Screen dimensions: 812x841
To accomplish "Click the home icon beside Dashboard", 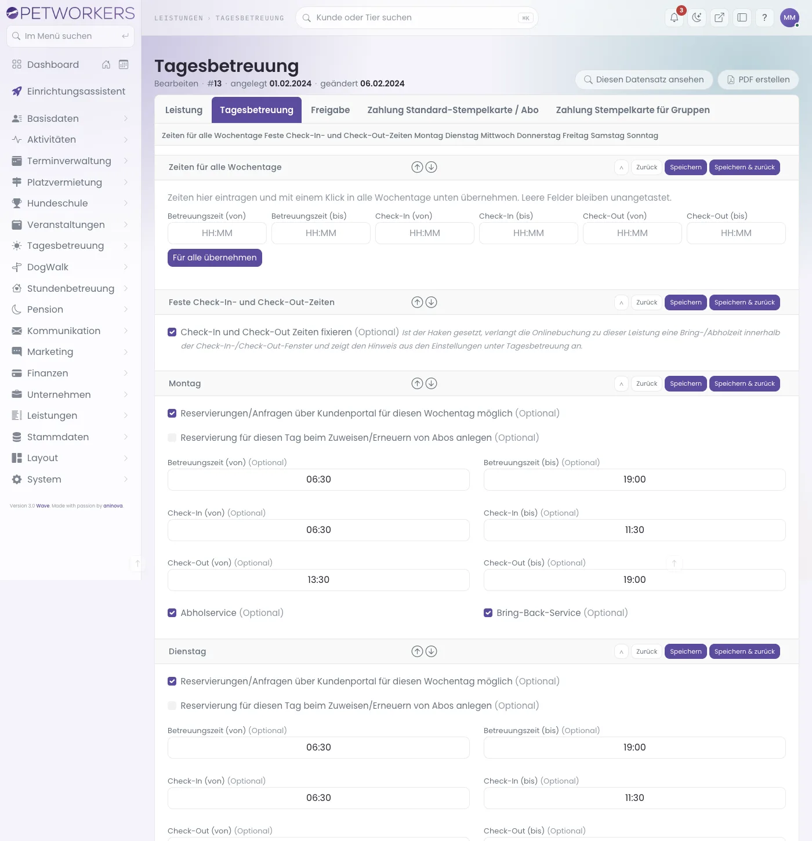I will [106, 64].
